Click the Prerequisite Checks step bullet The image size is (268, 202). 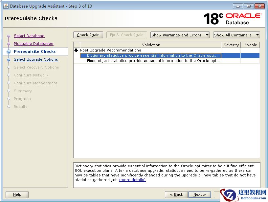(x=9, y=51)
